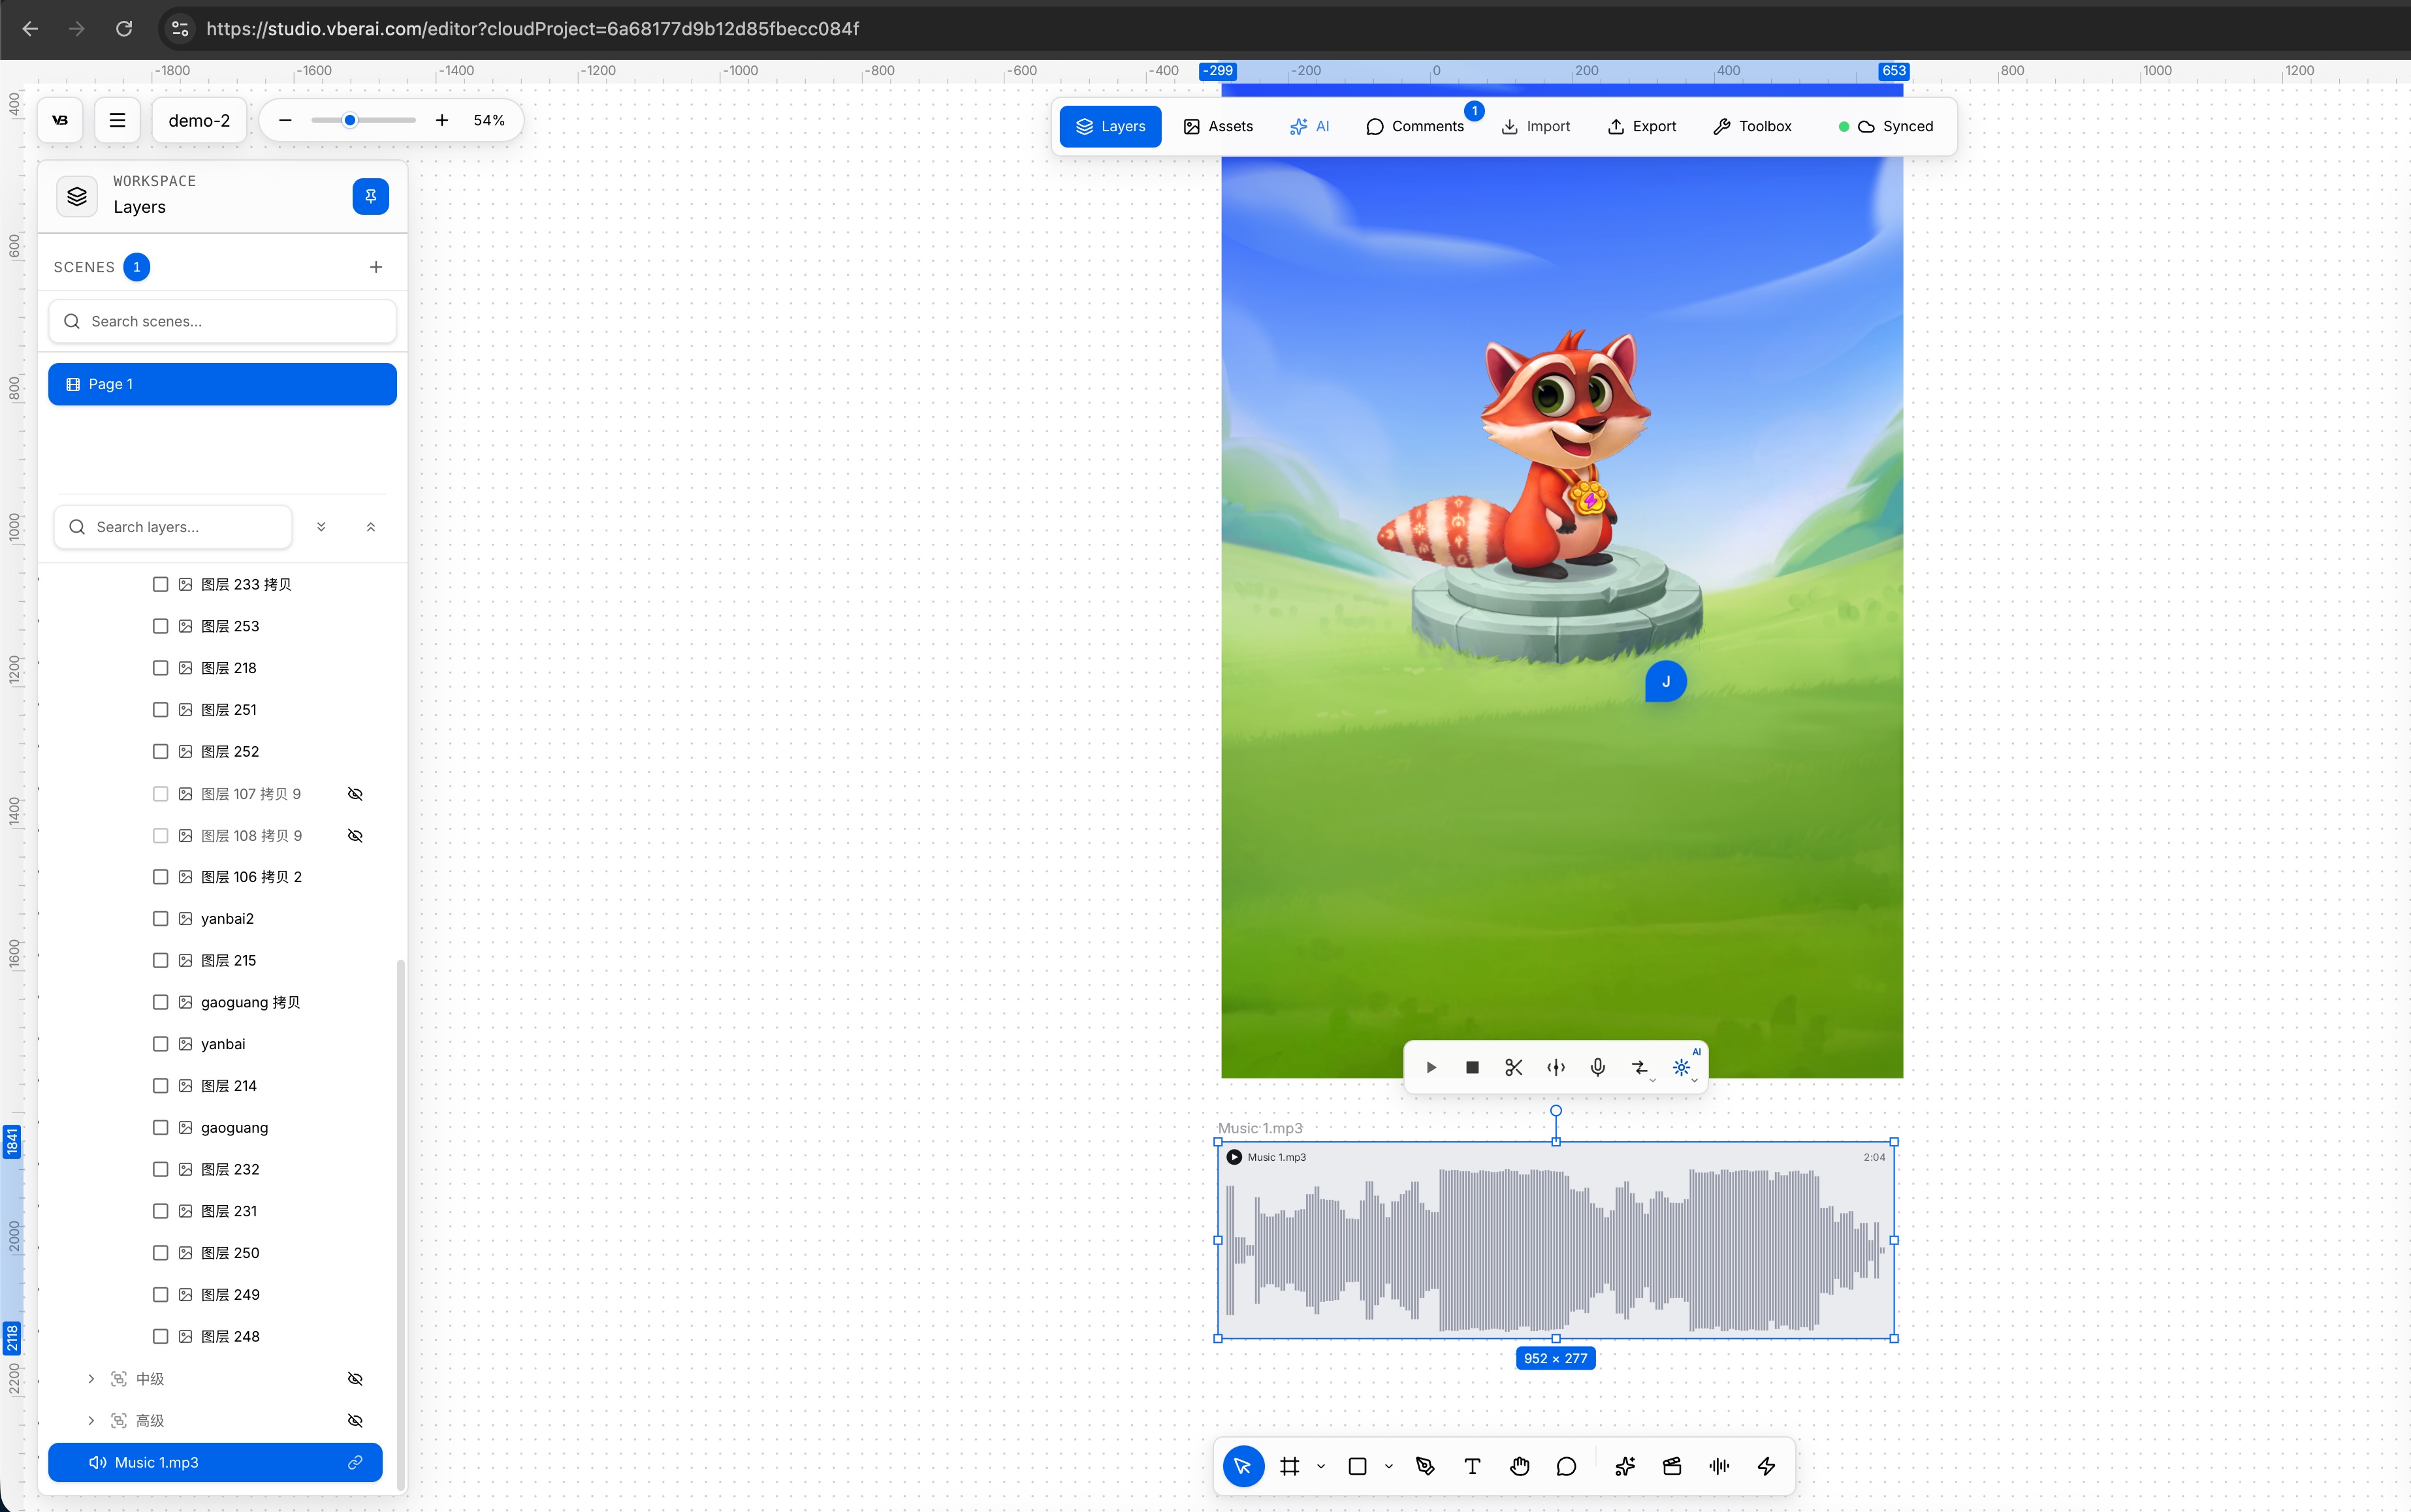Select the Page 1 scene
The width and height of the screenshot is (2411, 1512).
point(222,384)
